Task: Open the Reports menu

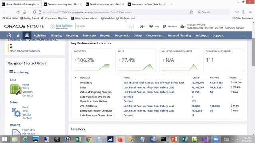Action: click(x=105, y=35)
